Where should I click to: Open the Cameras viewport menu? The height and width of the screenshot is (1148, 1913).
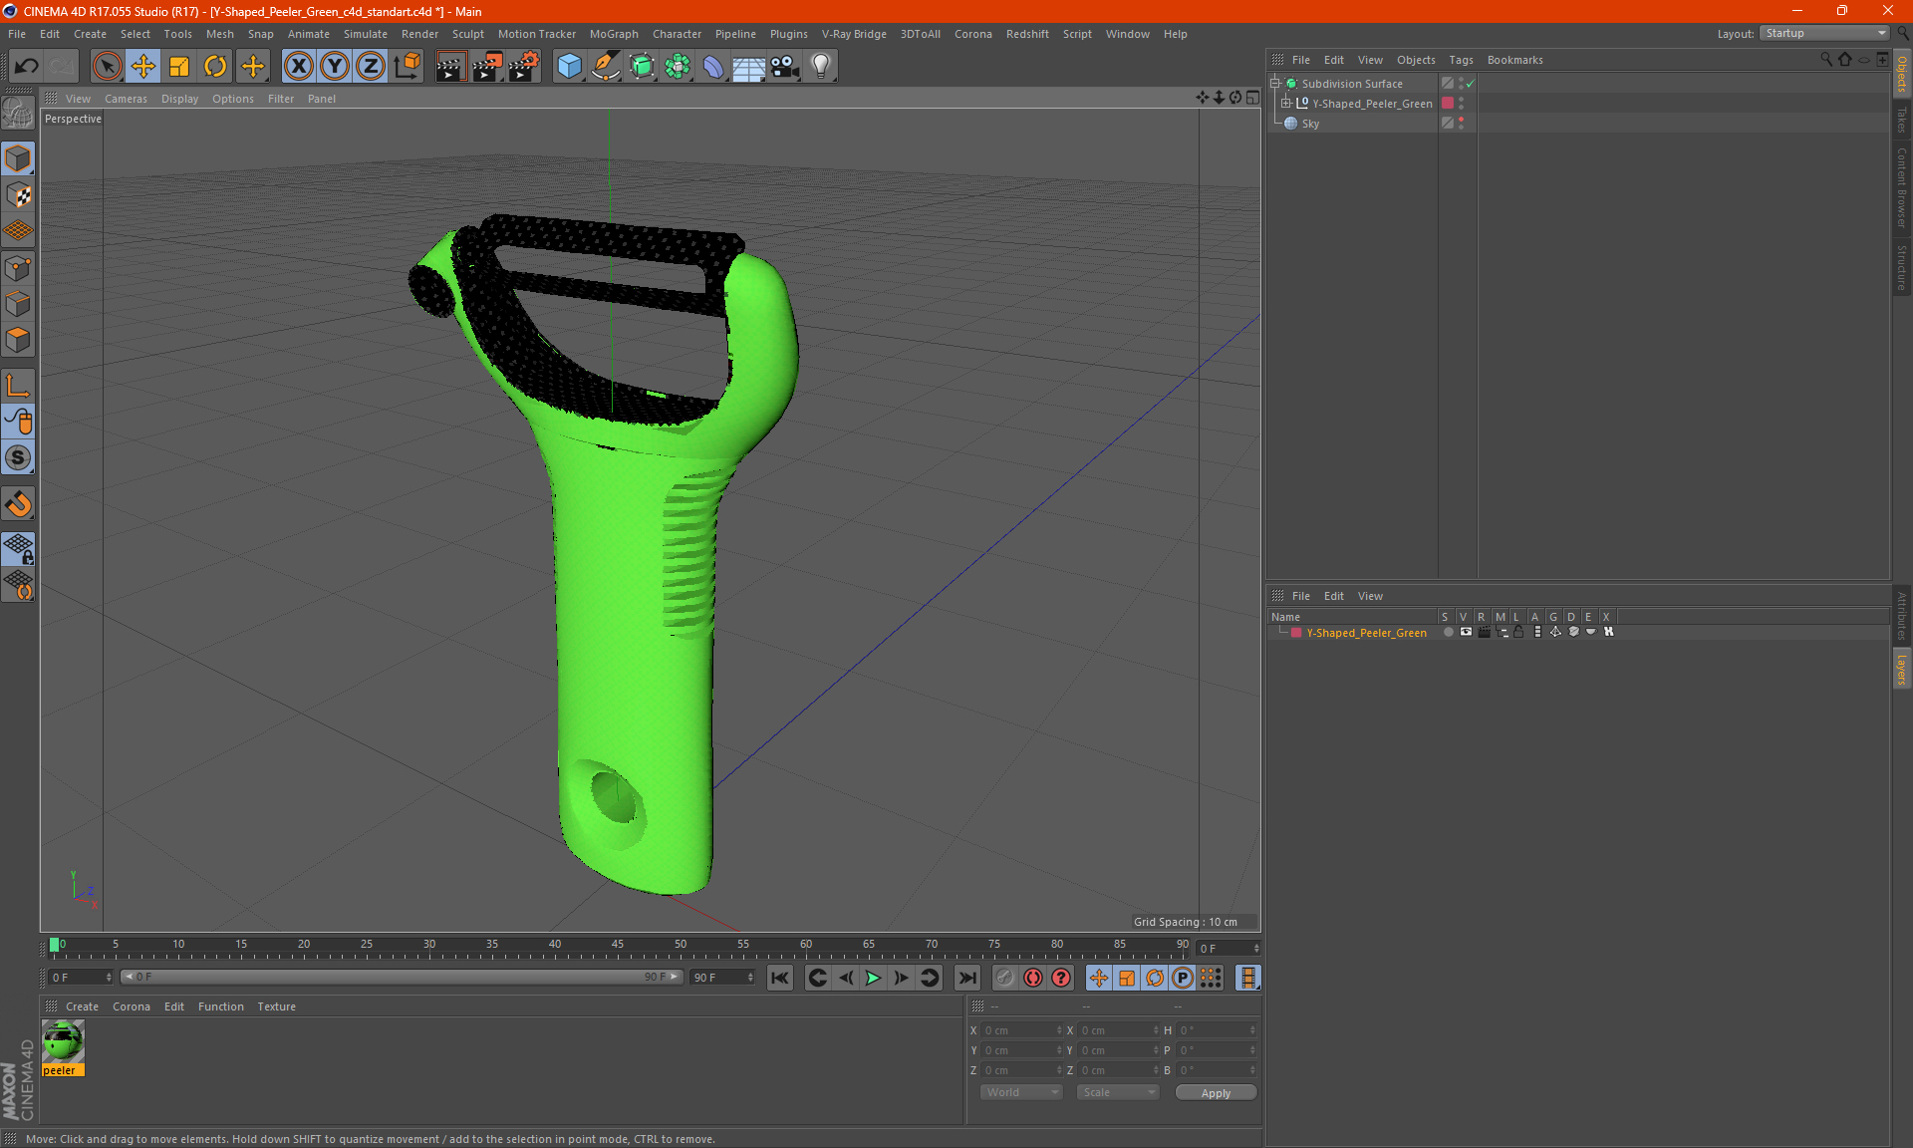tap(126, 99)
